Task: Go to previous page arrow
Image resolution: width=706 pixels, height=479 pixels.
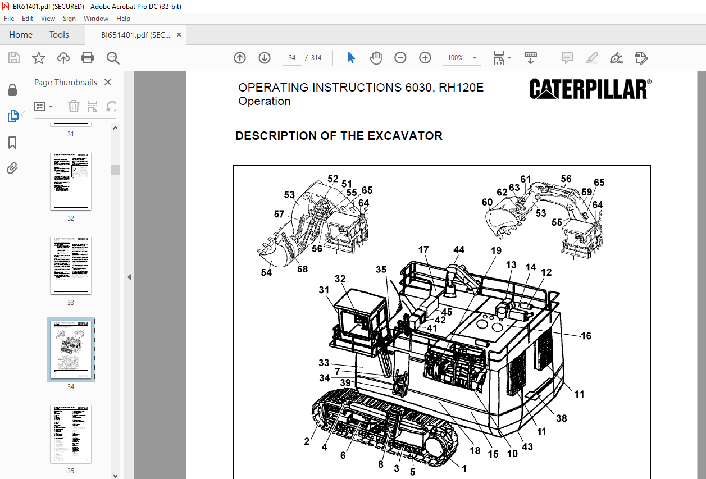Action: pos(240,58)
